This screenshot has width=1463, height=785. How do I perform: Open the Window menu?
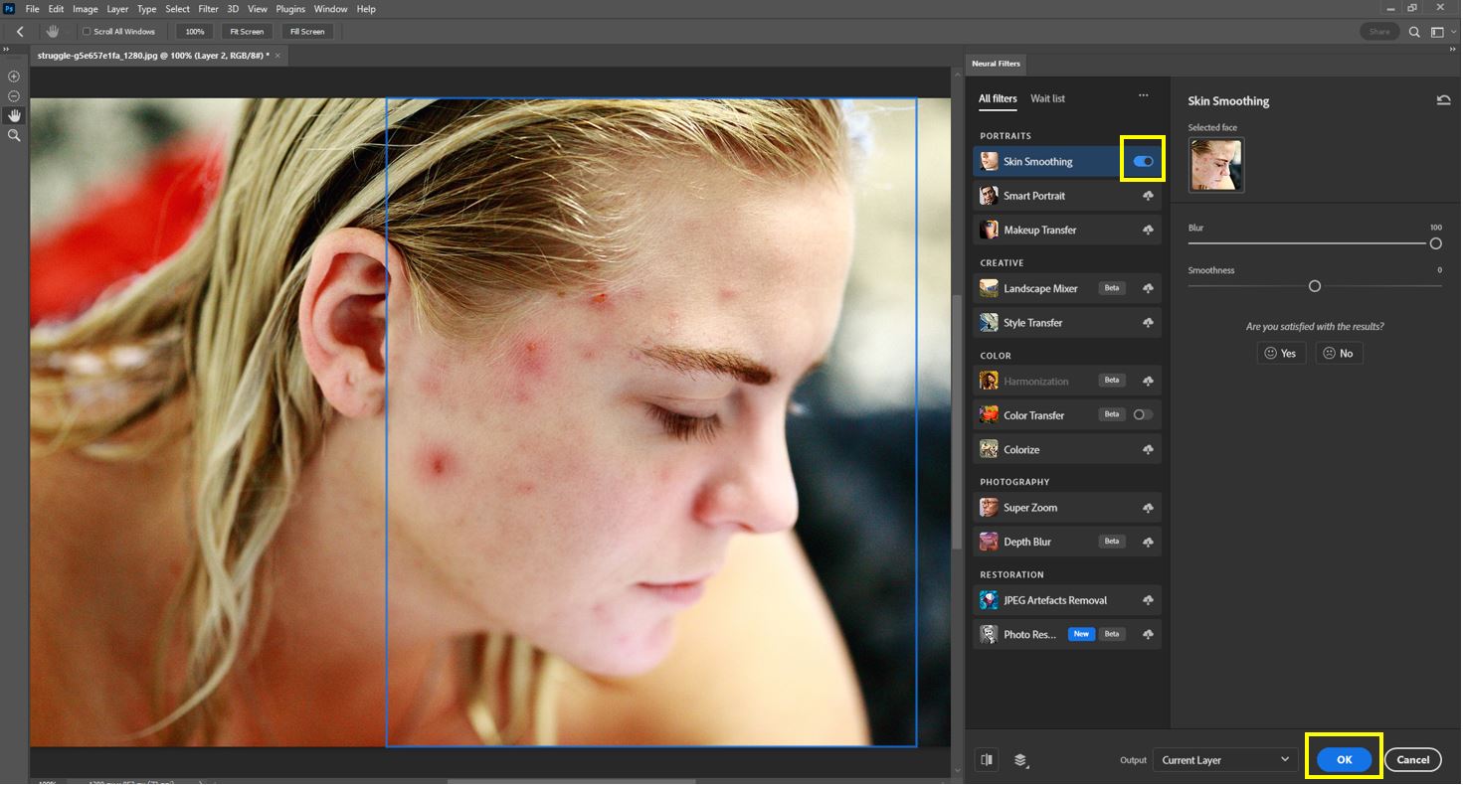click(x=330, y=9)
